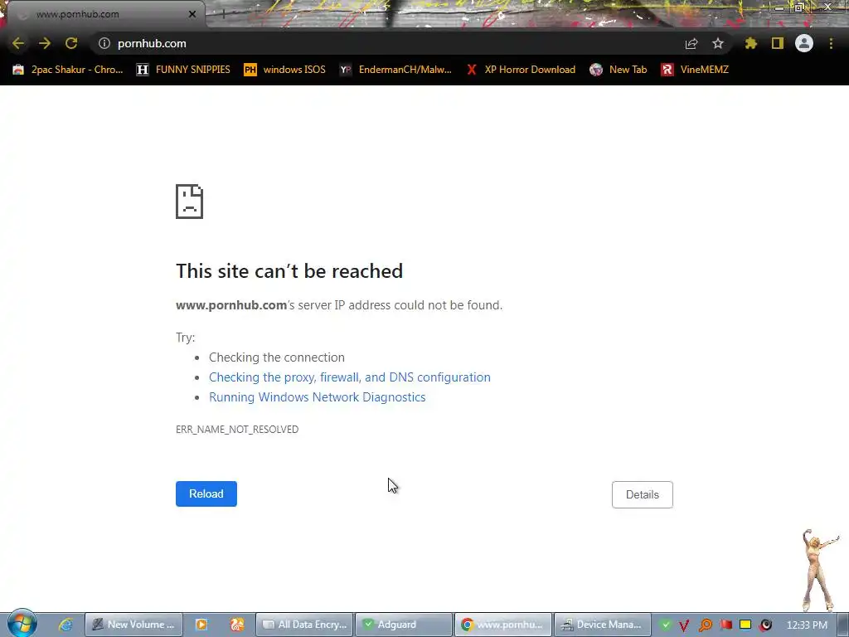Click the blue Reload button

click(x=206, y=494)
